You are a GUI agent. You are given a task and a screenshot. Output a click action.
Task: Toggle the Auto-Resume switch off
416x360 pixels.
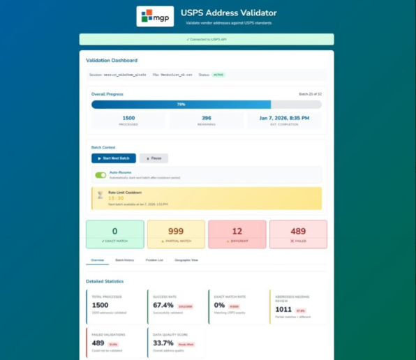(101, 175)
